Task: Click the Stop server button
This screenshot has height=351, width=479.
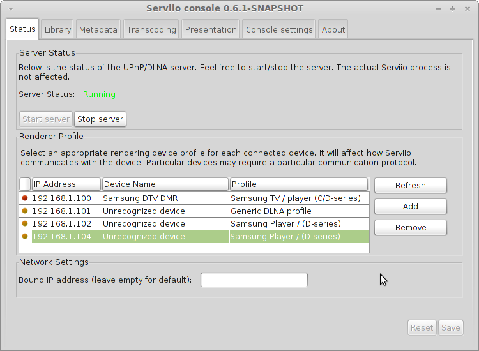Action: click(x=100, y=119)
